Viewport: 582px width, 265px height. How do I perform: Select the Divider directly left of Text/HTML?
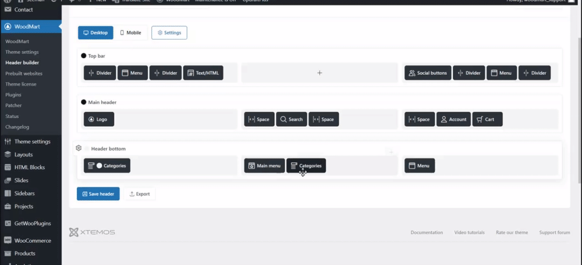(165, 73)
